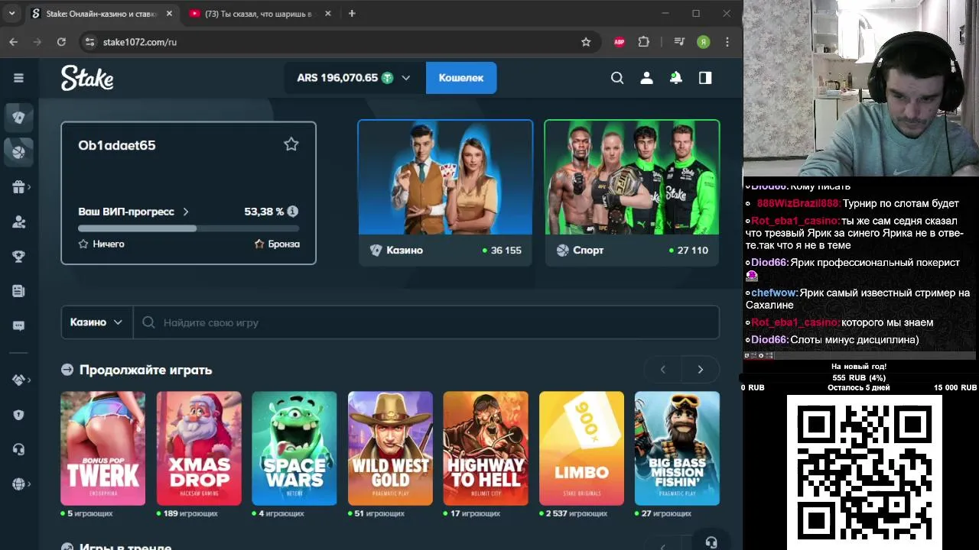
Task: View site information icon in address bar
Action: [89, 42]
